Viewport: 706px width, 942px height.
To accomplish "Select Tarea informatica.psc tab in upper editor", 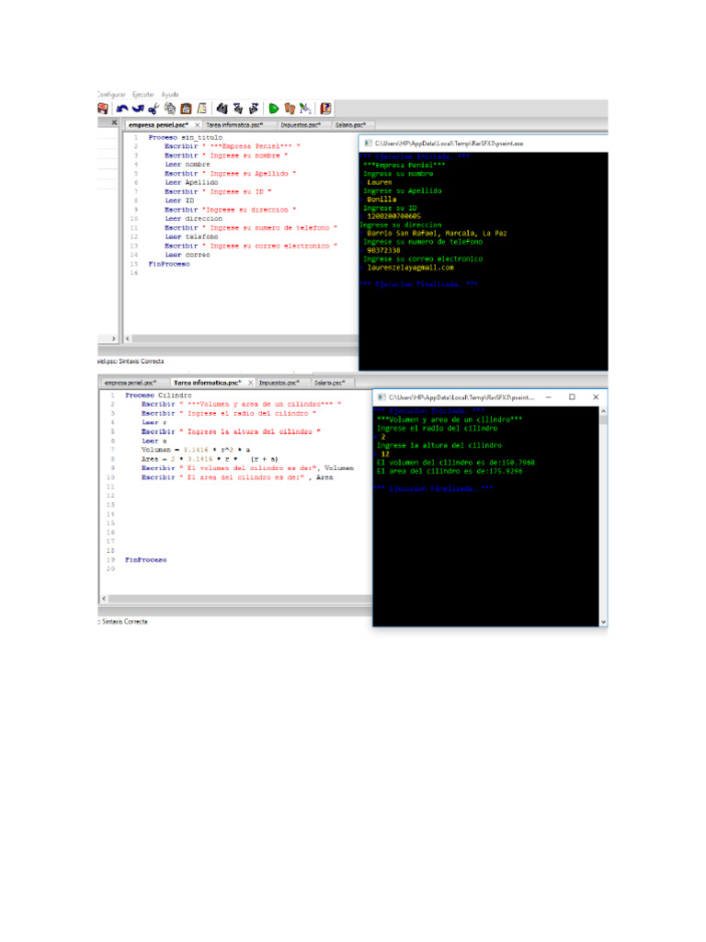I will point(233,124).
